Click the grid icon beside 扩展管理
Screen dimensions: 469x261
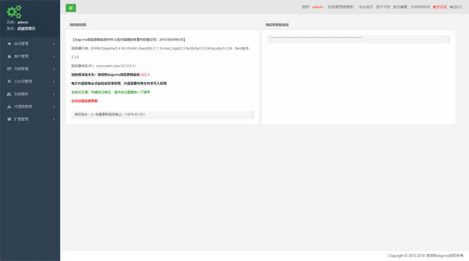[9, 119]
